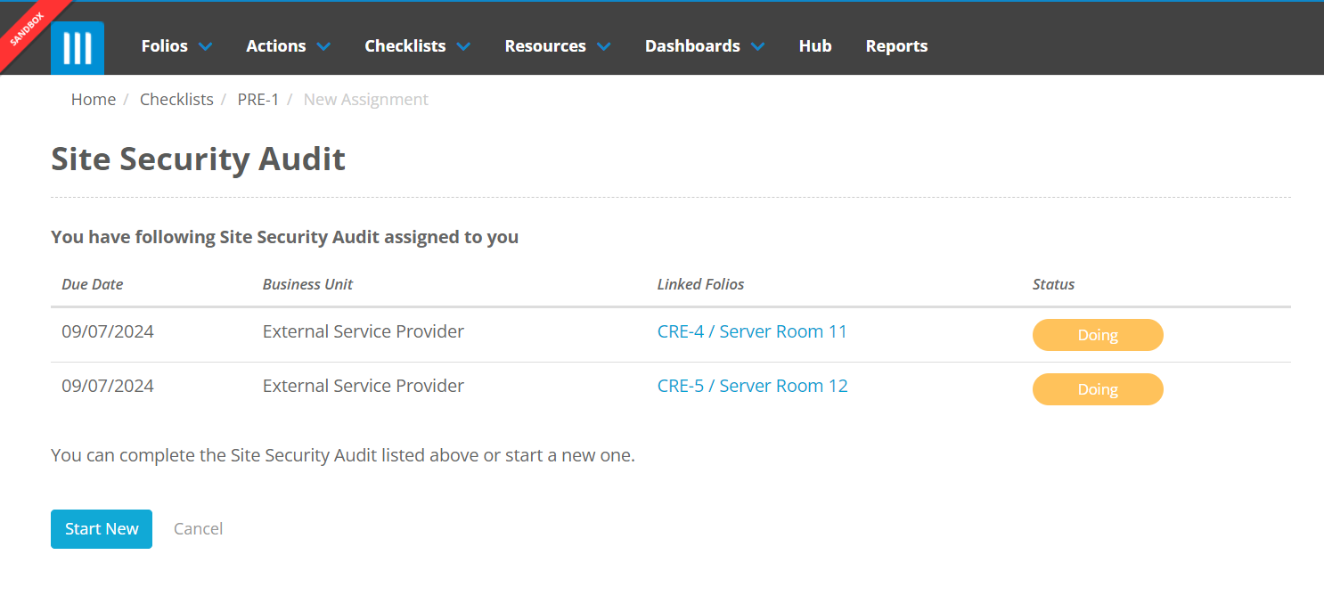
Task: Click the Doing status badge for CRE-5
Action: (x=1098, y=389)
